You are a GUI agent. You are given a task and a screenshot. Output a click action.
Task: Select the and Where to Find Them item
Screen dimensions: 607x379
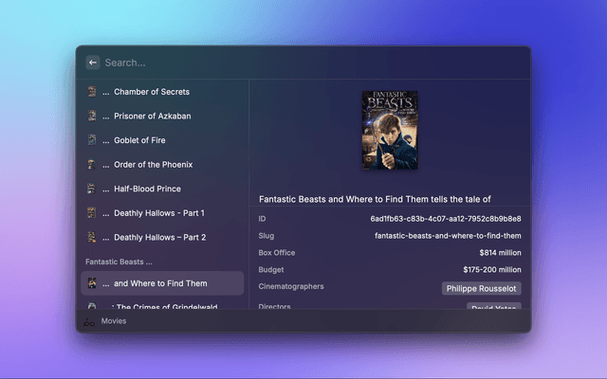tap(161, 283)
